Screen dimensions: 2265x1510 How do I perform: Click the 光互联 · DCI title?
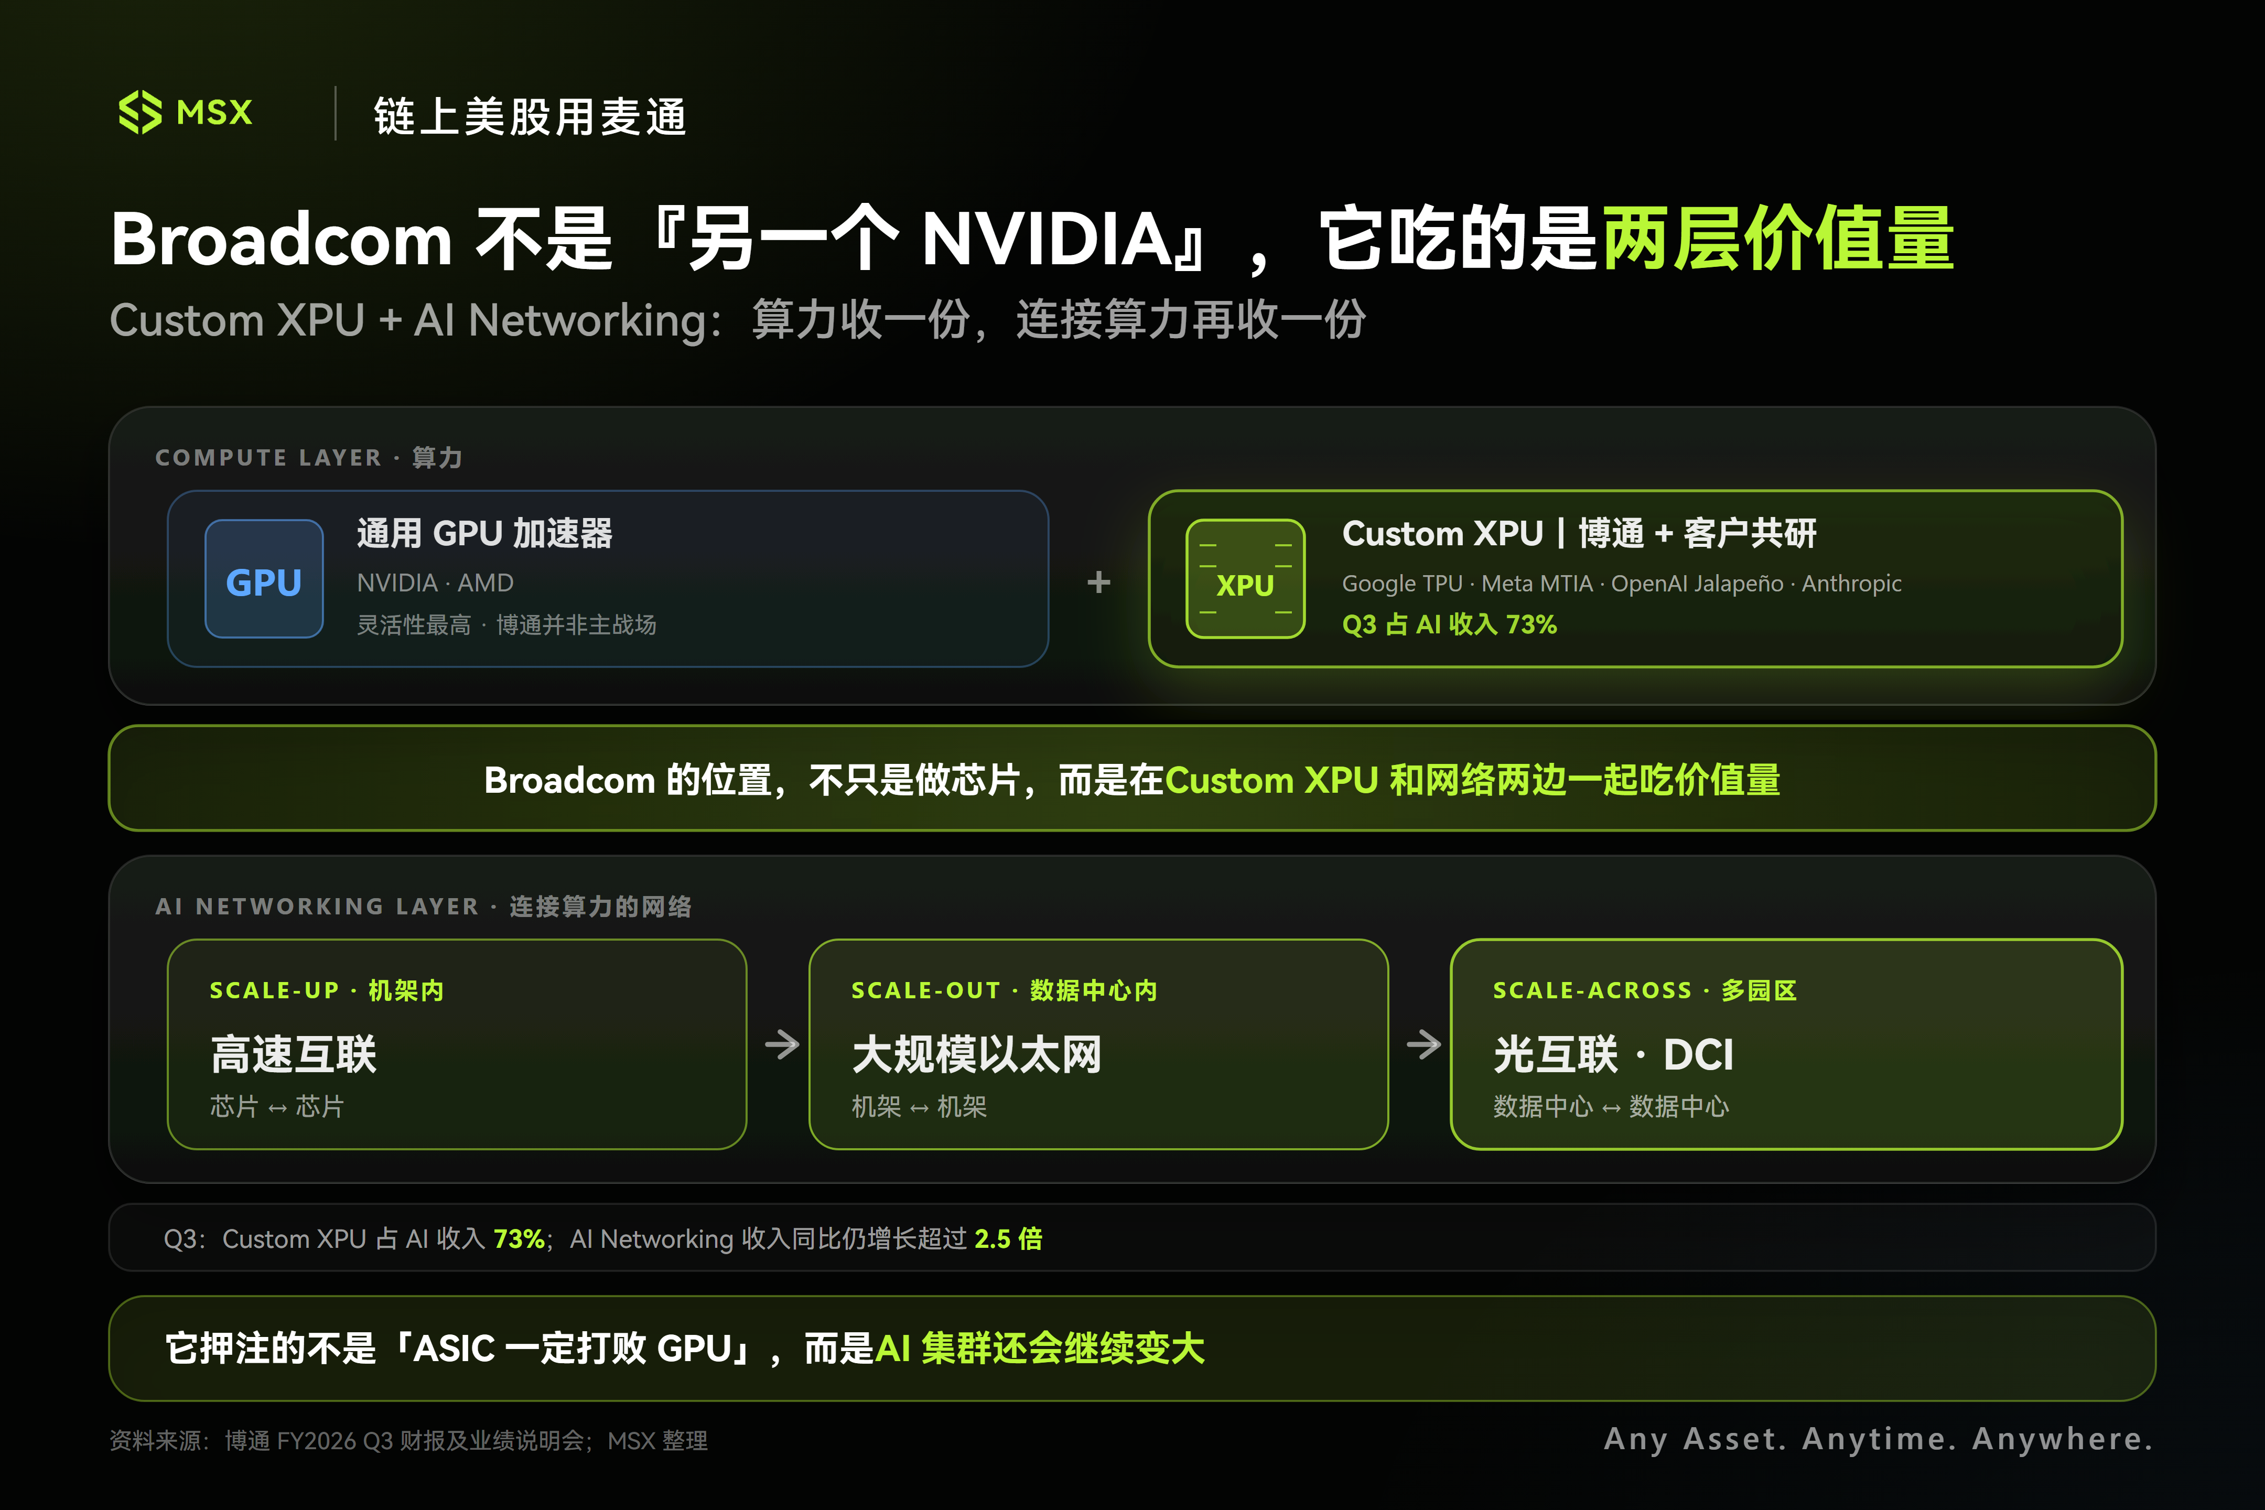[1613, 1054]
